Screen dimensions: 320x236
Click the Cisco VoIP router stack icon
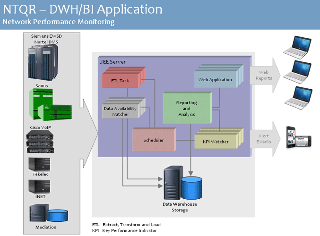(50, 143)
